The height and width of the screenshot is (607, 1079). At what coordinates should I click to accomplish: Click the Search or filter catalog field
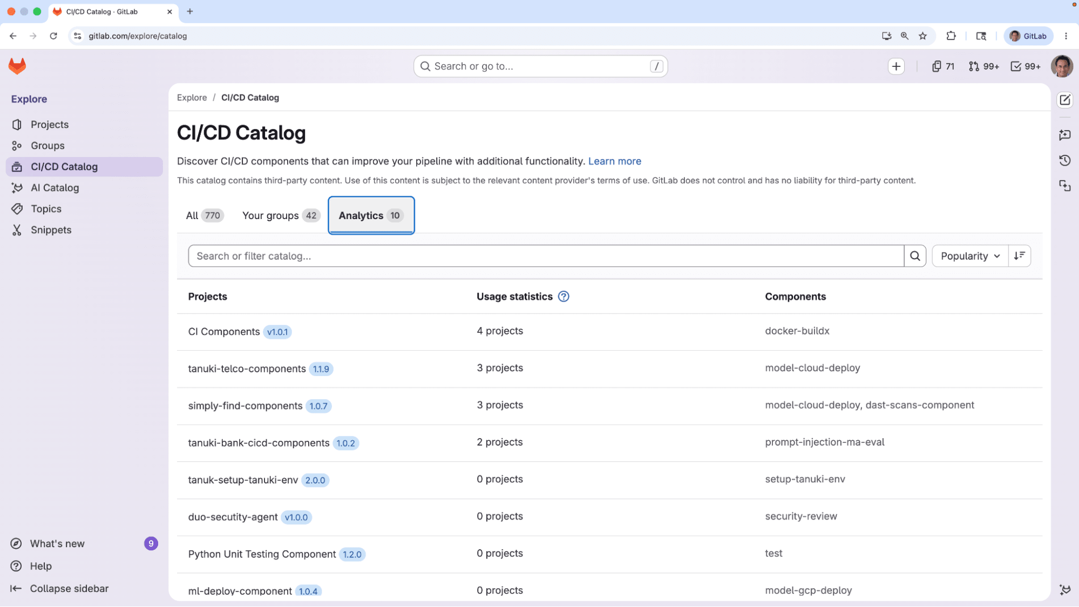click(x=546, y=256)
